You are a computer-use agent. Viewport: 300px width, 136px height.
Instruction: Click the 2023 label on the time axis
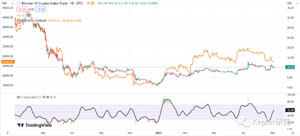[159, 133]
